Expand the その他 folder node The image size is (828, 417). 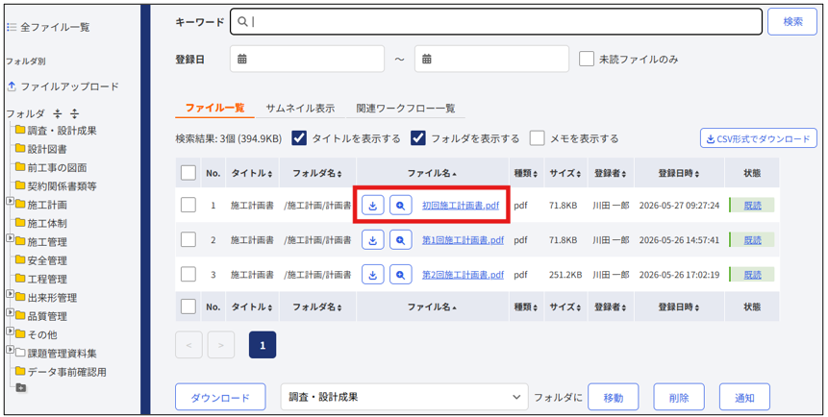(x=10, y=331)
